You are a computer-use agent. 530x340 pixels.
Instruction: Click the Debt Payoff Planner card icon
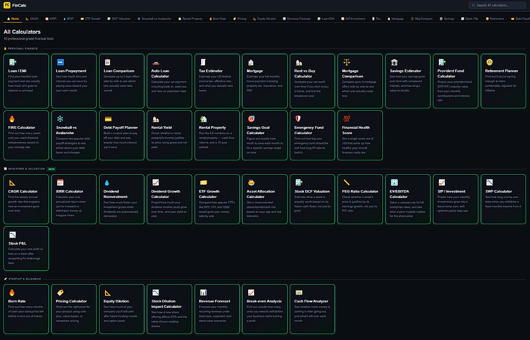point(108,119)
